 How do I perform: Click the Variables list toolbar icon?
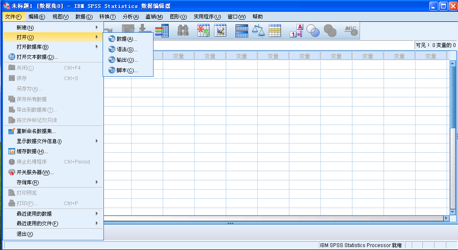pyautogui.click(x=161, y=31)
